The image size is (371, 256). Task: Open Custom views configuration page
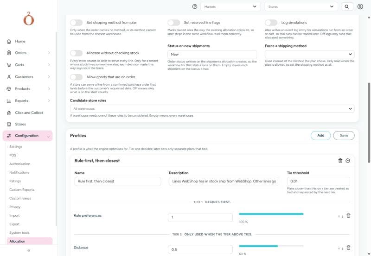20,199
